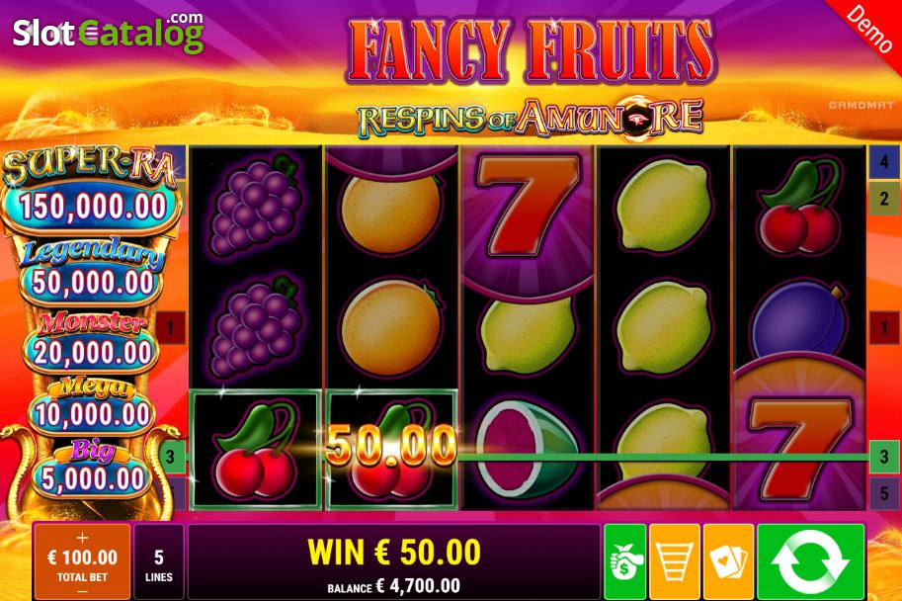The width and height of the screenshot is (902, 601).
Task: Decrease total bet with minus sign
Action: (82, 591)
